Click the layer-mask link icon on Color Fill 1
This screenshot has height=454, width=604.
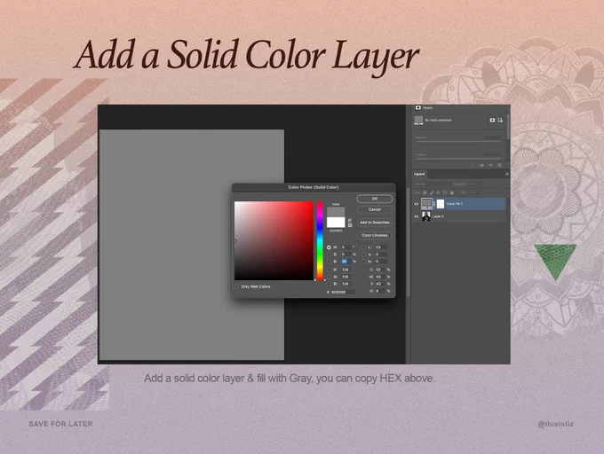tap(434, 204)
